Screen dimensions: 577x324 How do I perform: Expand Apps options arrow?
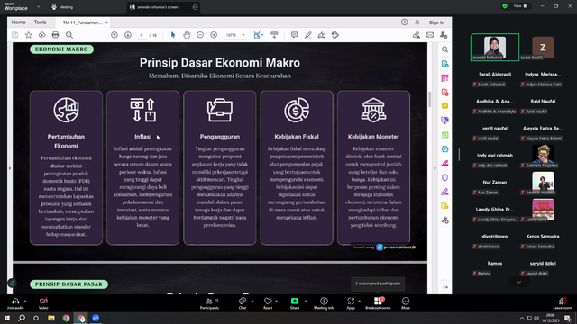tap(359, 301)
